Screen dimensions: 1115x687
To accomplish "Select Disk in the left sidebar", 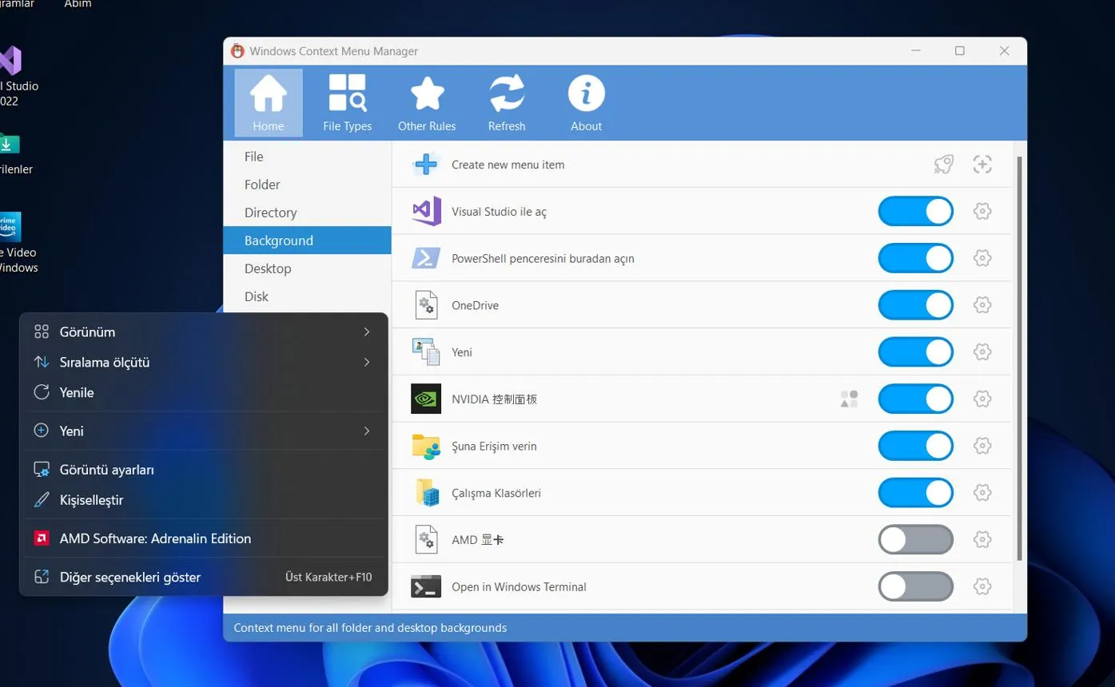I will click(307, 296).
